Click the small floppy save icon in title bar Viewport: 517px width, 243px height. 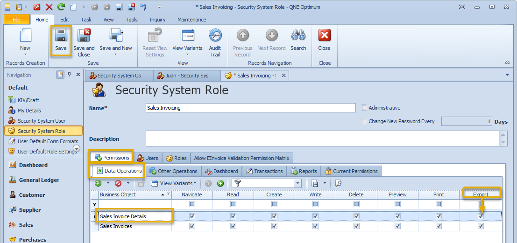[x=119, y=7]
